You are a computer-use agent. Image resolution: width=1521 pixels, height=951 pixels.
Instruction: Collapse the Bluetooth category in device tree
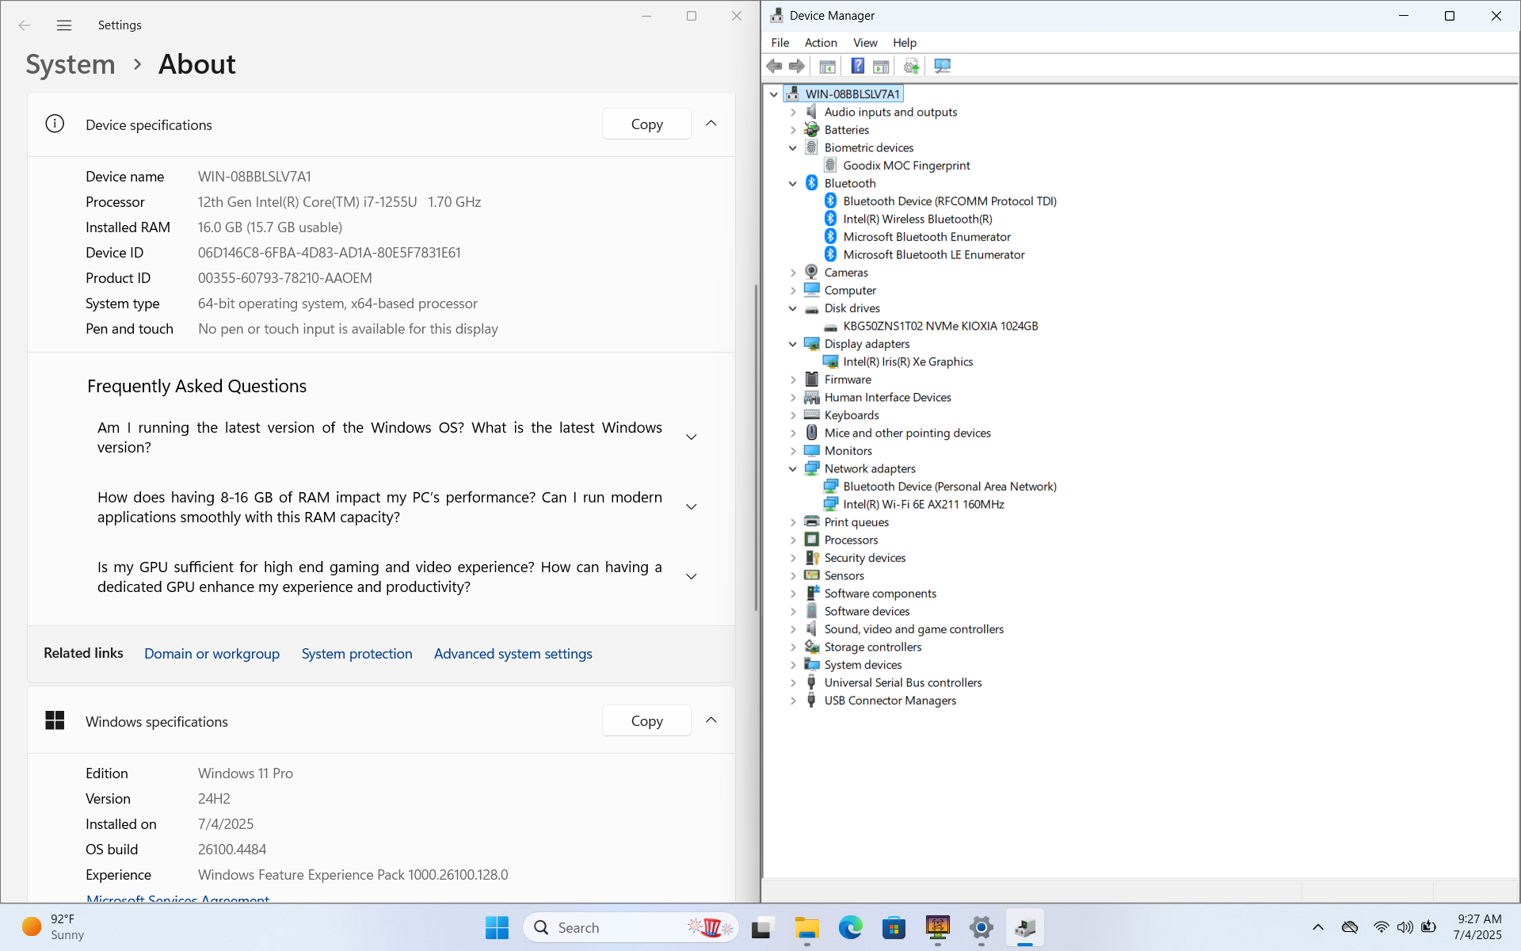[x=793, y=183]
